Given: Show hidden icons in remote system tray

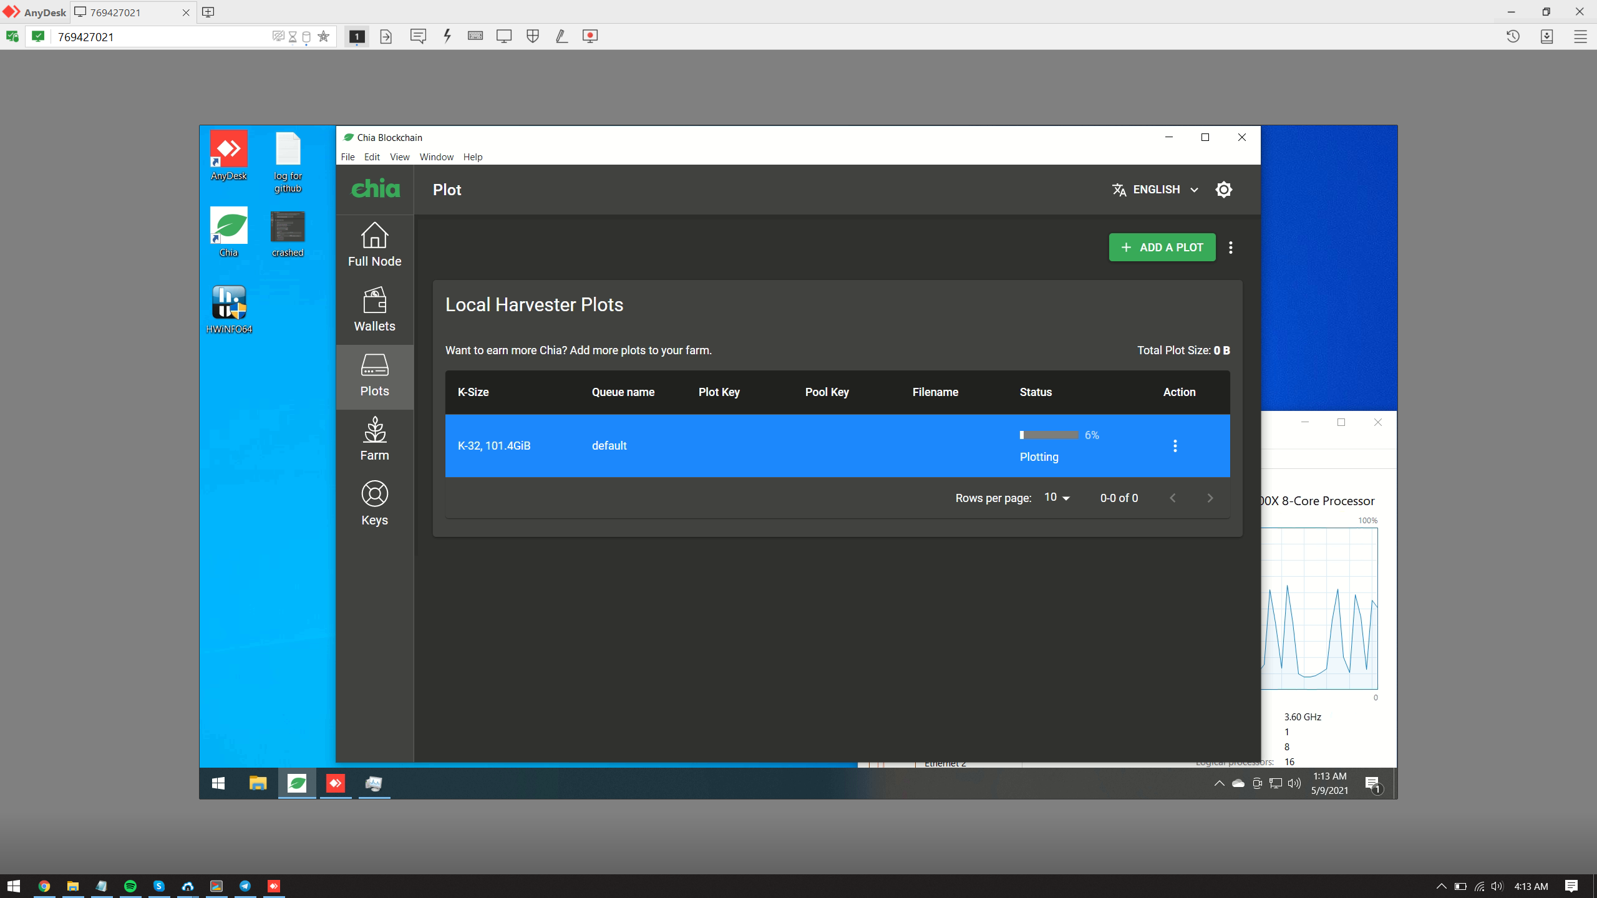Looking at the screenshot, I should pos(1219,783).
